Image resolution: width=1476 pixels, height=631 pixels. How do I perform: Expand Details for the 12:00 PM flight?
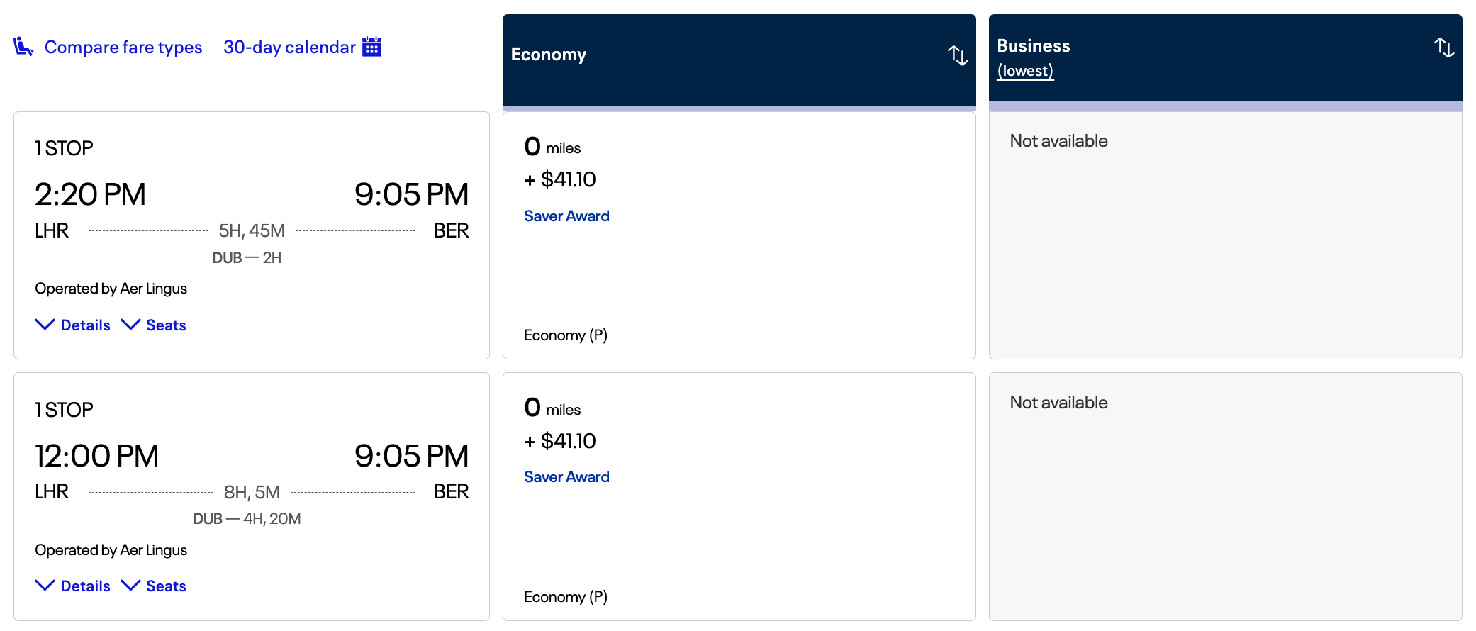coord(73,586)
